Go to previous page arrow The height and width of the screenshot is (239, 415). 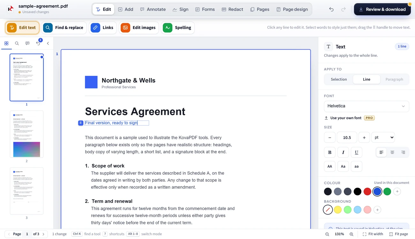pos(9,234)
